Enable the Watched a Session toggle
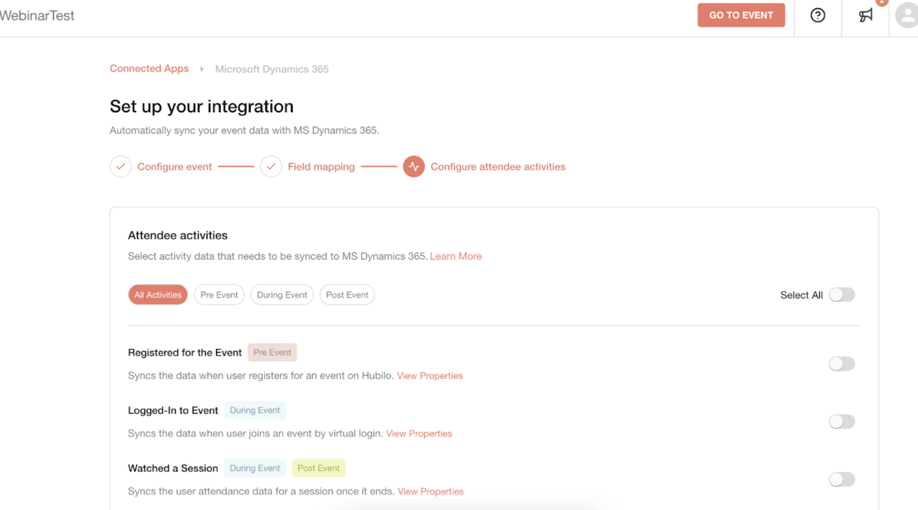 pyautogui.click(x=842, y=479)
